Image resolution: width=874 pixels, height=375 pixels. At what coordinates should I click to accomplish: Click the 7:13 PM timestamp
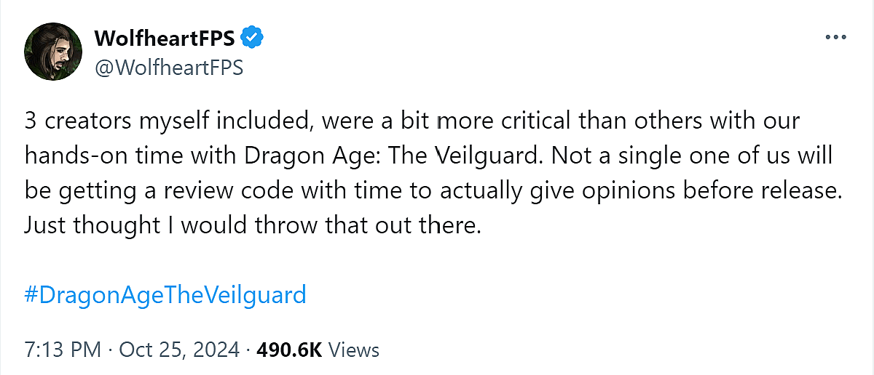[x=63, y=350]
